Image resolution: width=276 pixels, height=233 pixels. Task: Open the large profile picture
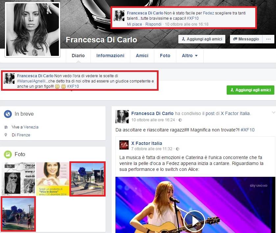click(x=33, y=29)
